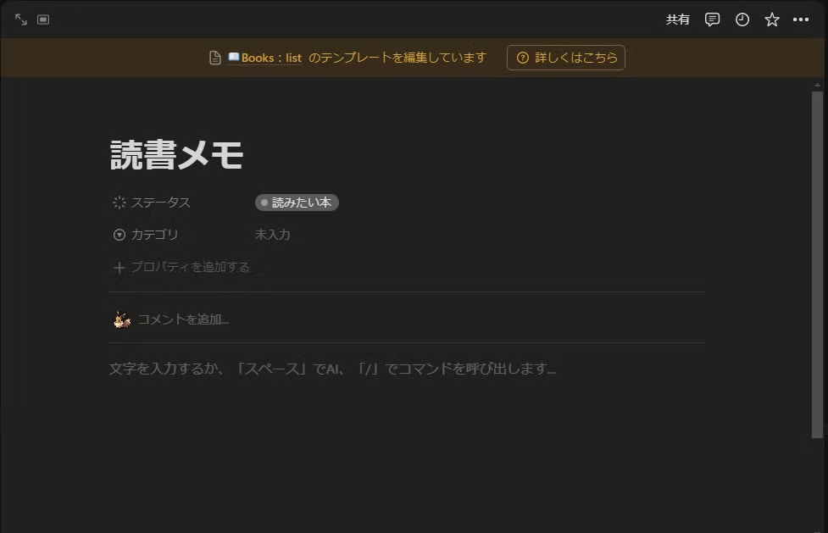Switch peek mode using the side panel icon
The width and height of the screenshot is (828, 533).
coord(43,19)
